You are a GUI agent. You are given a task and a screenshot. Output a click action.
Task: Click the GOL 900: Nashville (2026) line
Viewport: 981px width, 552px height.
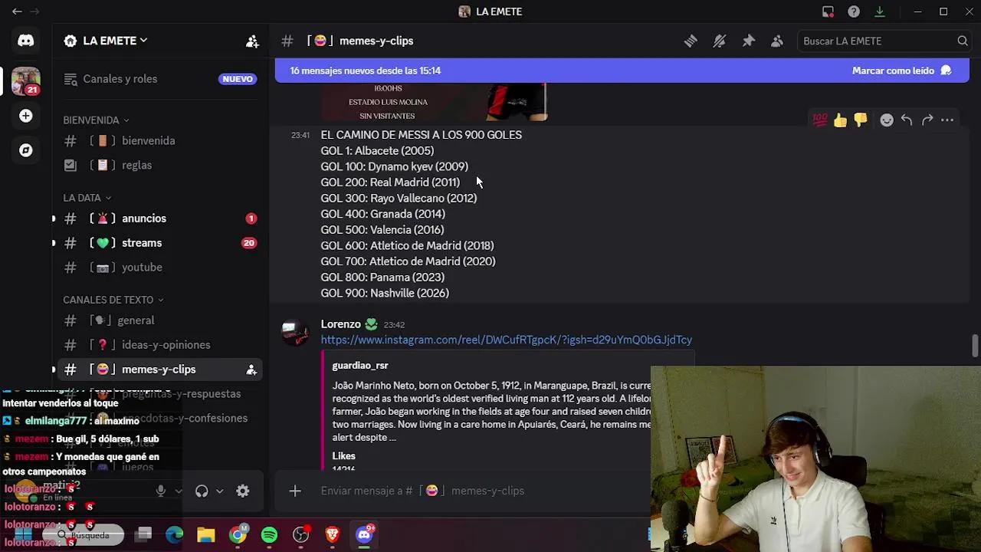click(385, 294)
